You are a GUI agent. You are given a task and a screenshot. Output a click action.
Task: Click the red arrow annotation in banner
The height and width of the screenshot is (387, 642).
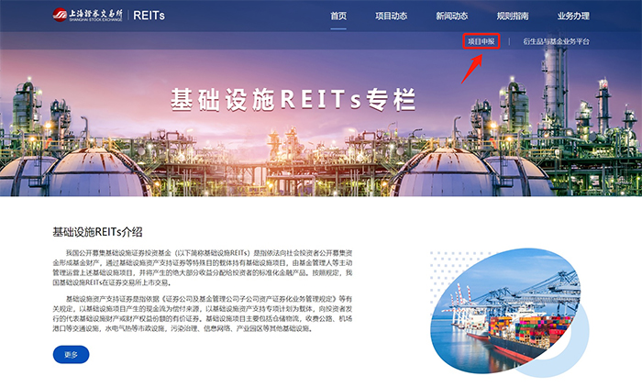pos(472,69)
